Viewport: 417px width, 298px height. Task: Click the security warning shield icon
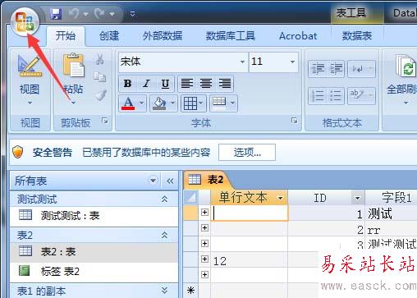point(18,152)
